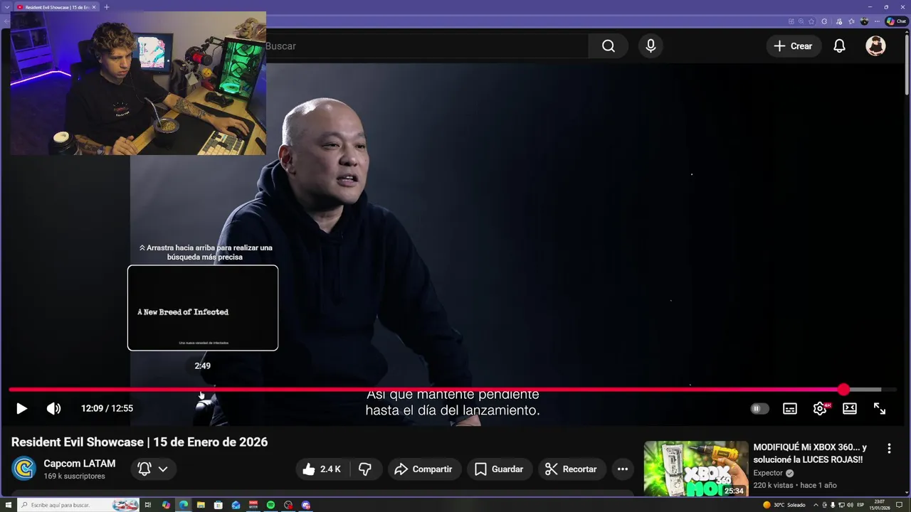Click the 12:09 / 12:55 time display

pos(107,408)
